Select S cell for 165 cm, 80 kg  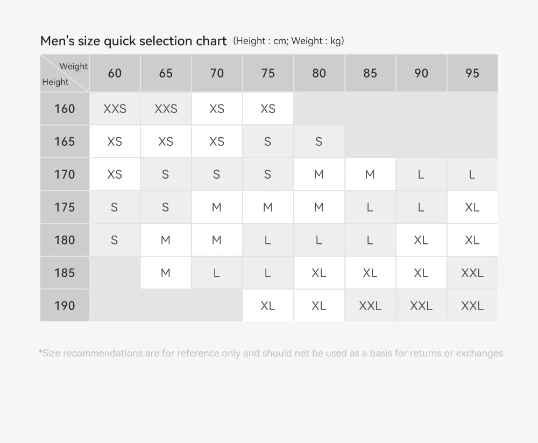point(319,142)
